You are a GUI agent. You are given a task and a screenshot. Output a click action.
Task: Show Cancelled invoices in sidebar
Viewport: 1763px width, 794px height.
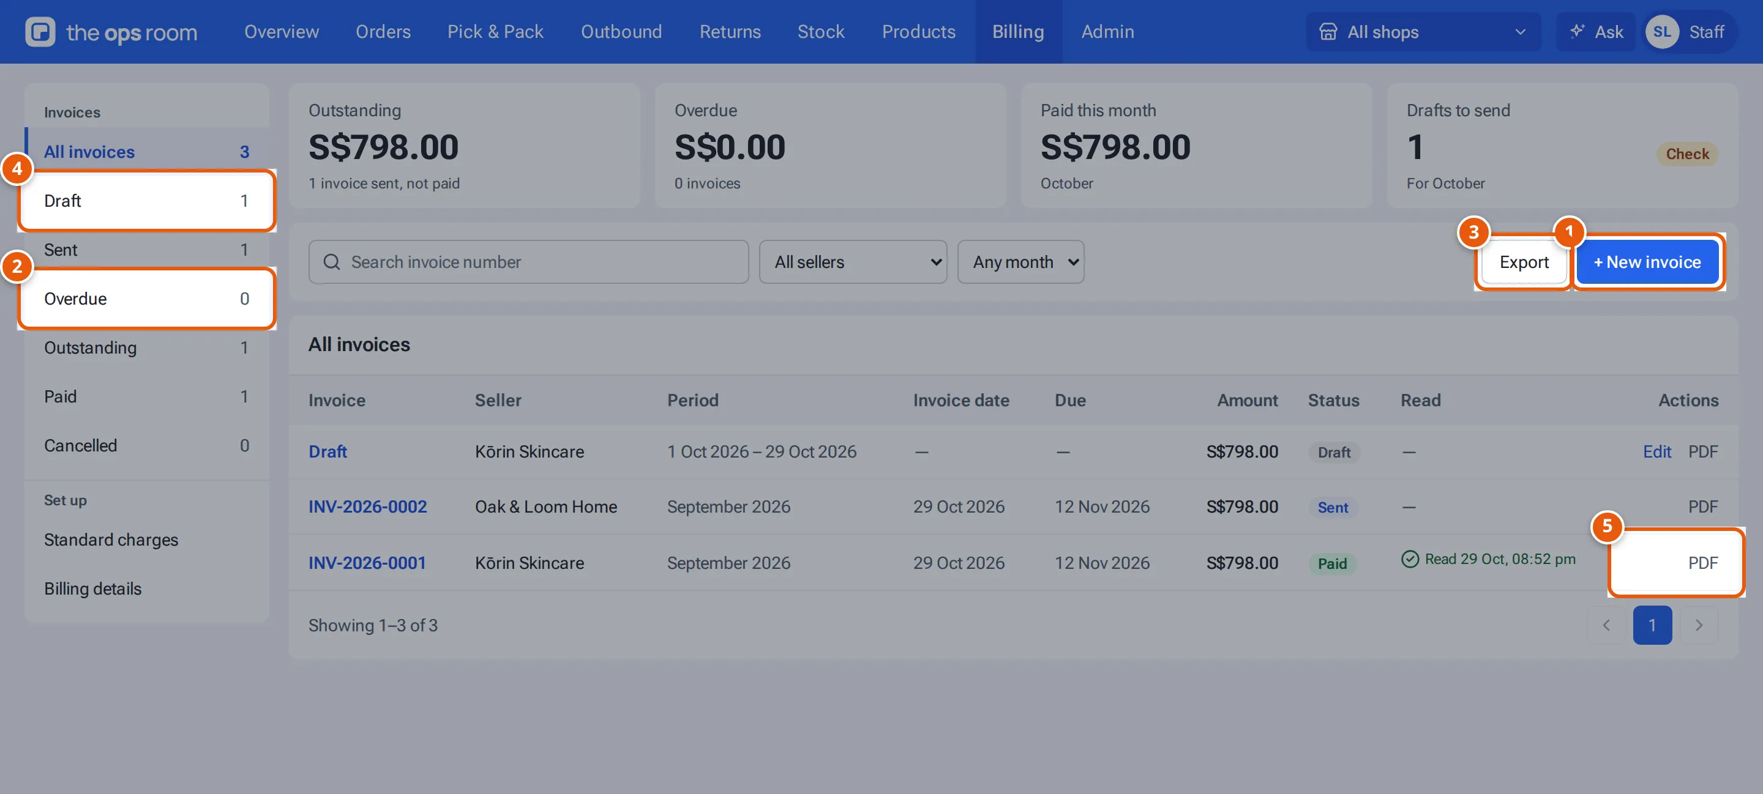(x=146, y=445)
